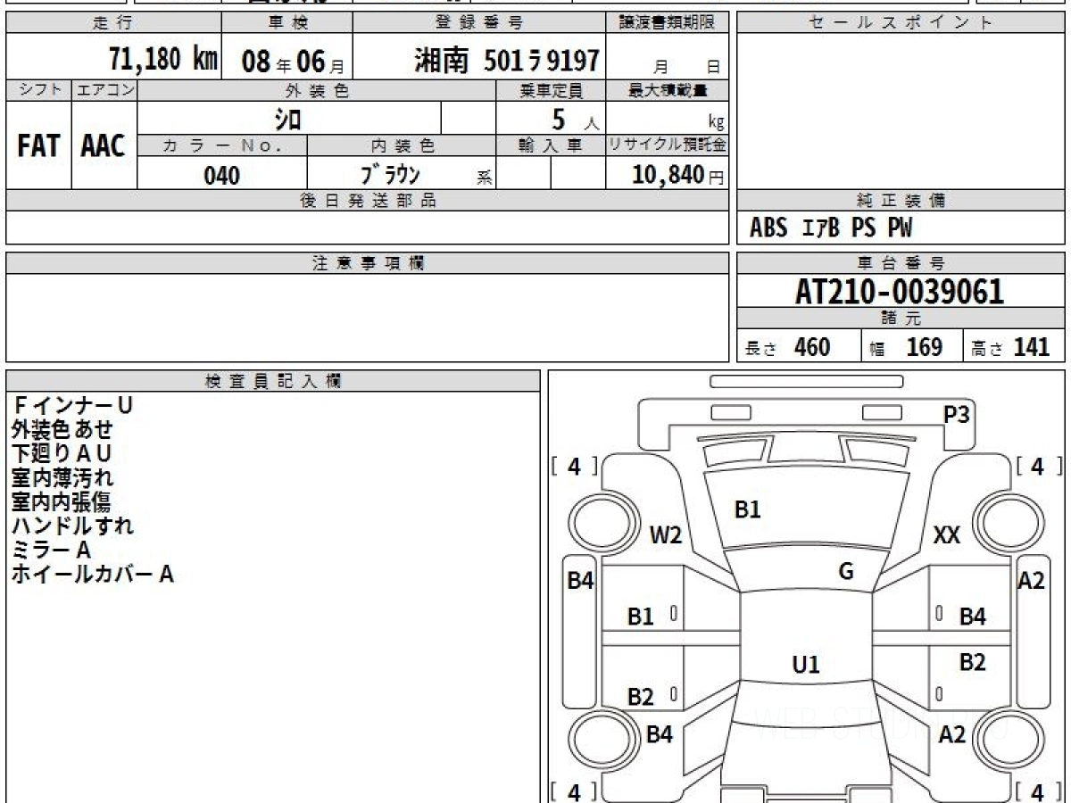
Task: Select the 08年06月 inspection date
Action: pyautogui.click(x=292, y=61)
